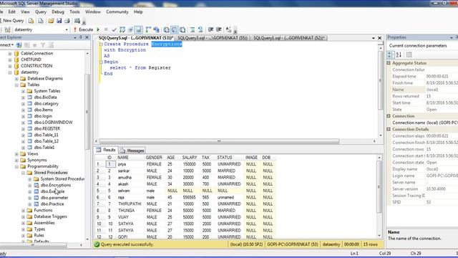Click Display Estimated Execution Plan icon
The height and width of the screenshot is (258, 458).
(122, 29)
